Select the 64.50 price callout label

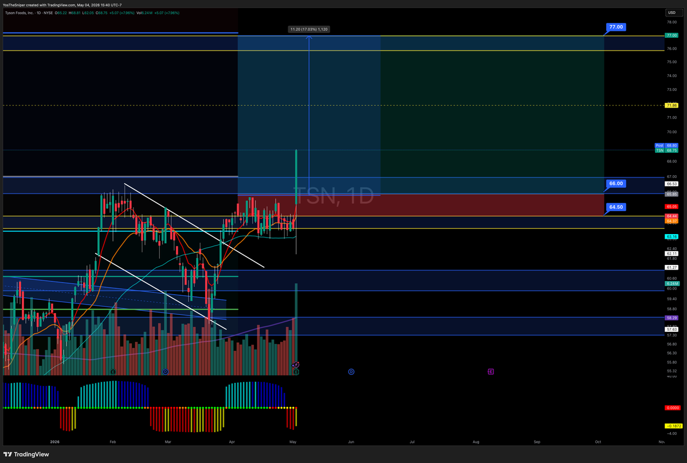(x=615, y=207)
